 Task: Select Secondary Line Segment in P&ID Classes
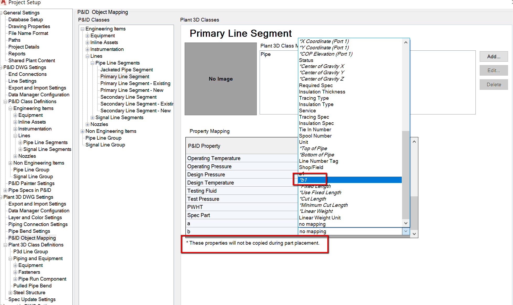click(x=128, y=97)
